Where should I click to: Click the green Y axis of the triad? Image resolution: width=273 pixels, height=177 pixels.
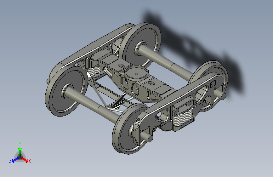click(x=20, y=152)
